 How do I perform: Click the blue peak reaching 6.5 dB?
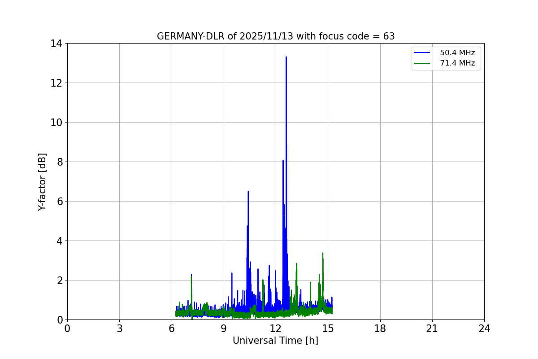click(x=248, y=192)
